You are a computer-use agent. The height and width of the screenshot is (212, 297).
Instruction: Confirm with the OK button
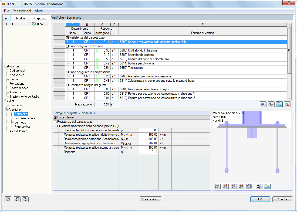click(260, 199)
